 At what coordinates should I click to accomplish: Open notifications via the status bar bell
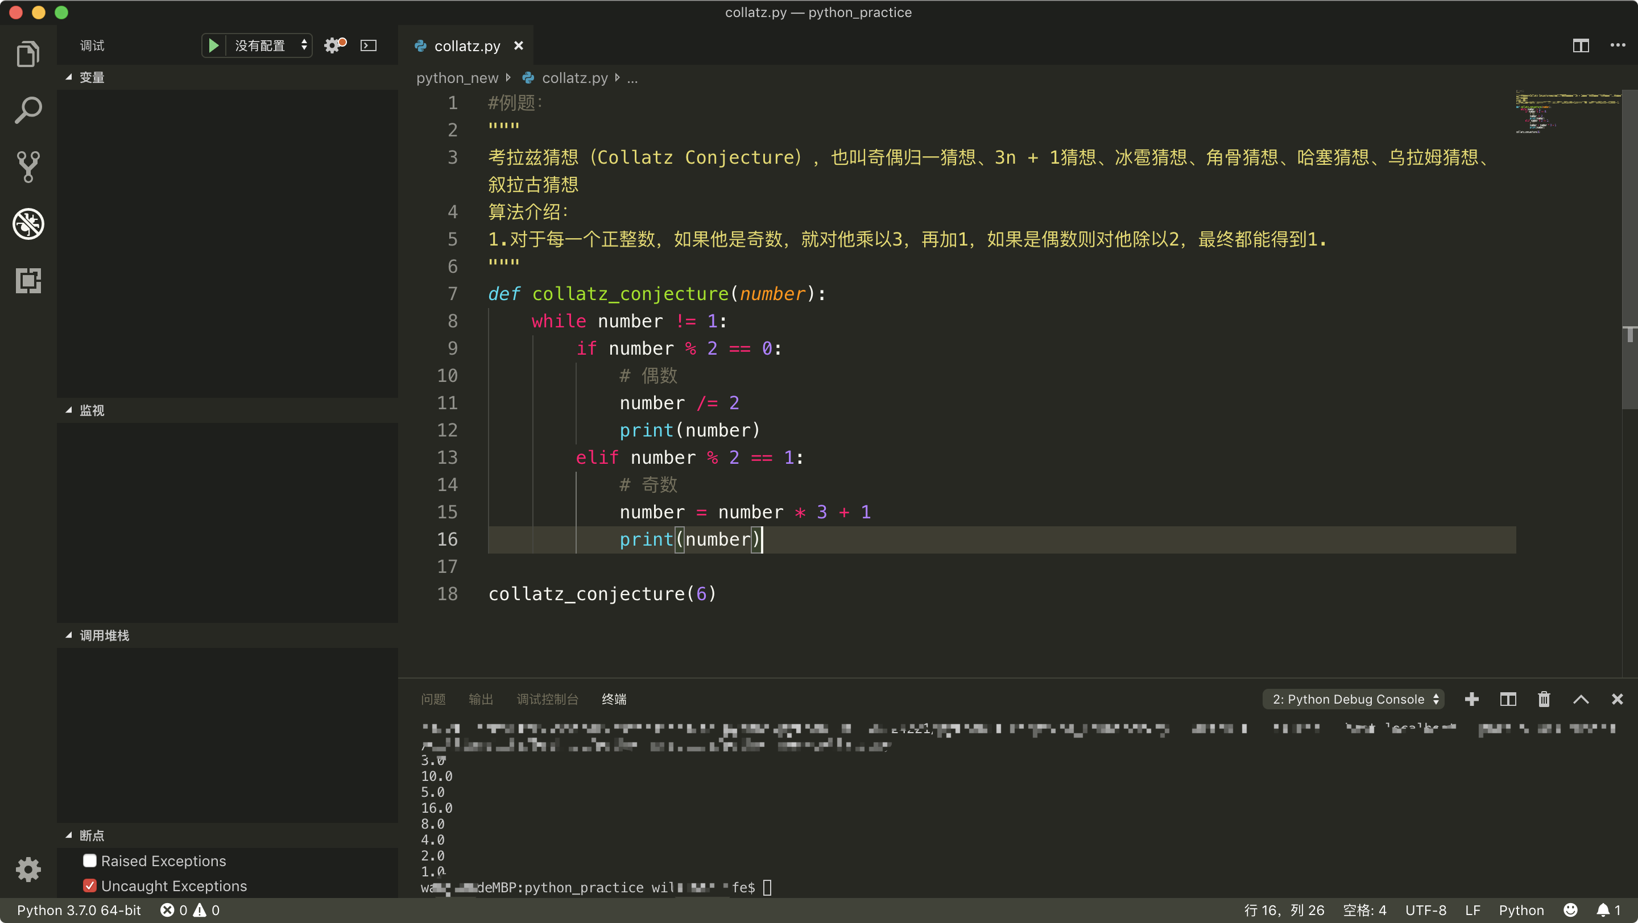1603,910
